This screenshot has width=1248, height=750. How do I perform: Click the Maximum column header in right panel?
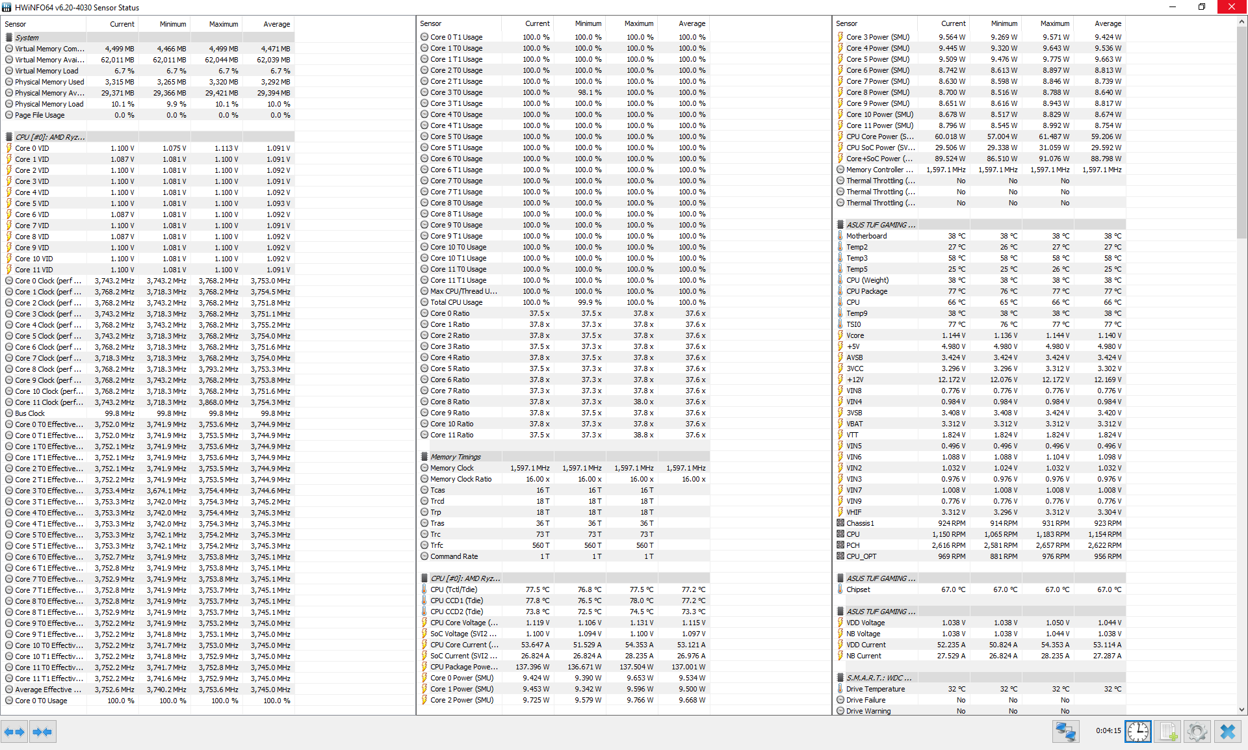pos(1054,23)
